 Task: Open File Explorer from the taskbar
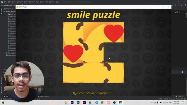66,102
